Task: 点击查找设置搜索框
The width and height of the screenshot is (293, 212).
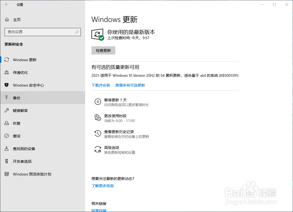Action: (x=42, y=32)
